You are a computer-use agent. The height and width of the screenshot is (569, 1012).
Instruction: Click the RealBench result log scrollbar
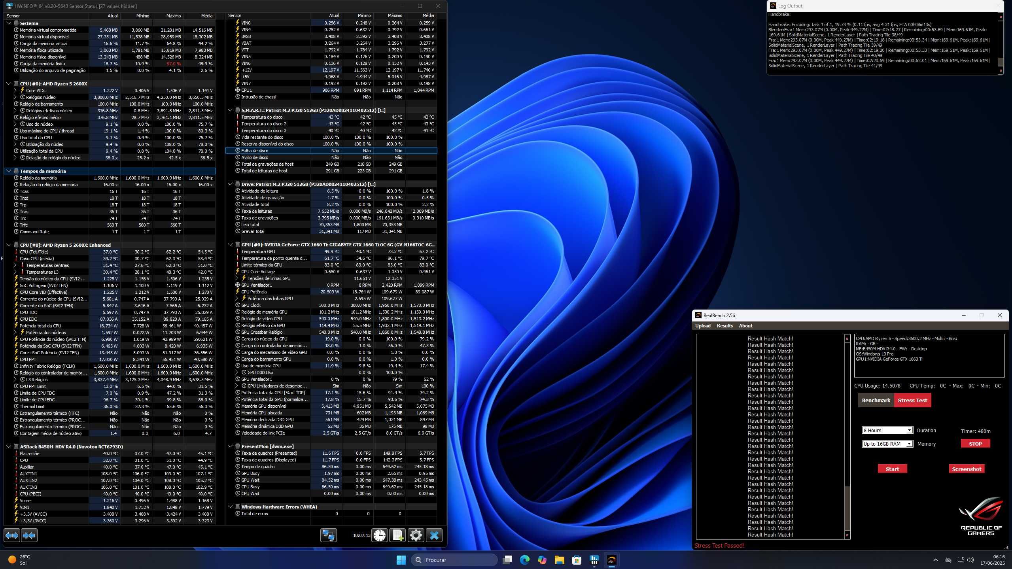847,437
